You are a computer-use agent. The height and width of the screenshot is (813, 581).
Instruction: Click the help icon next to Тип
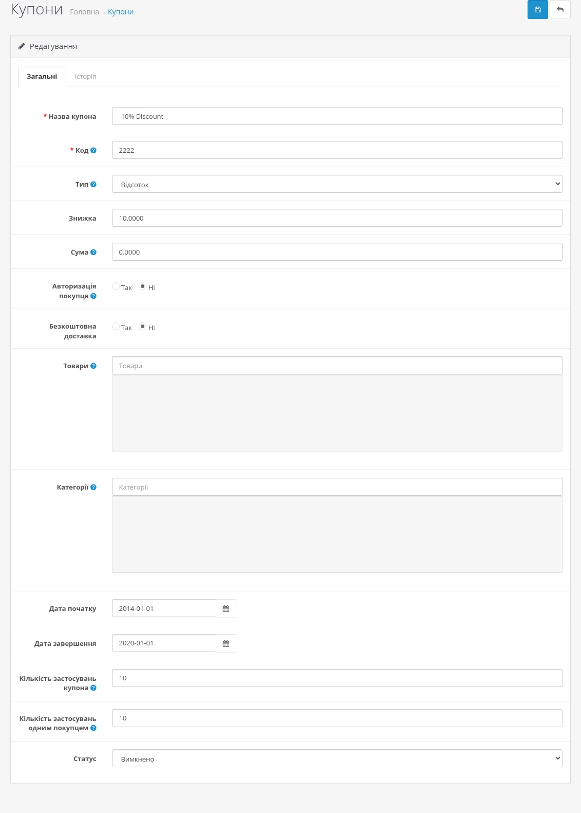click(x=93, y=184)
